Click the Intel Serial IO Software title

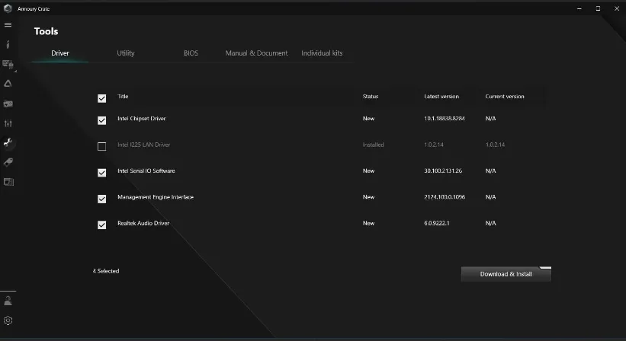[x=146, y=171]
